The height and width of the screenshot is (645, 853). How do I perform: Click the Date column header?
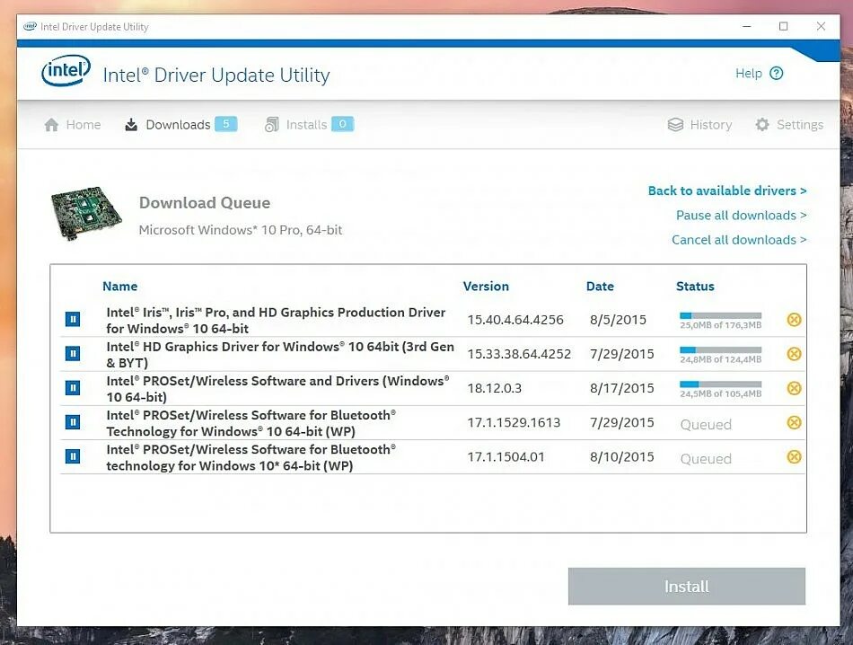click(x=600, y=287)
